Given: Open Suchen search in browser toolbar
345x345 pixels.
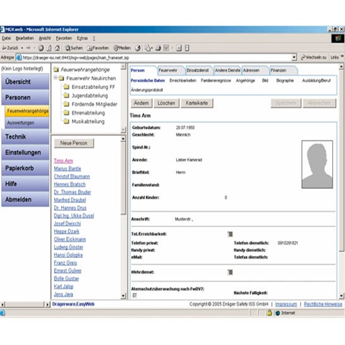Looking at the screenshot, I should click(75, 48).
